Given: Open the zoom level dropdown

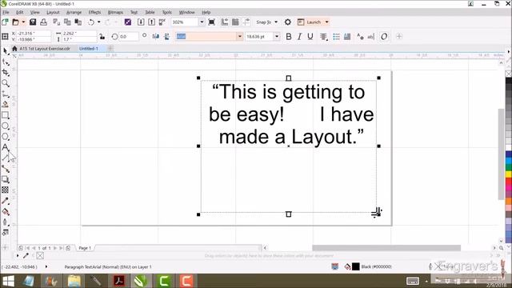Looking at the screenshot, I should (x=202, y=22).
